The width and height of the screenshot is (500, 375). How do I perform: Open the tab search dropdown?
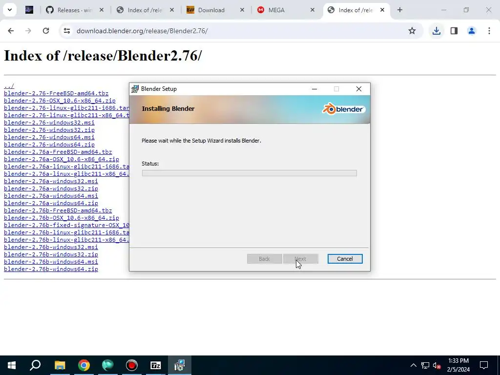point(10,10)
